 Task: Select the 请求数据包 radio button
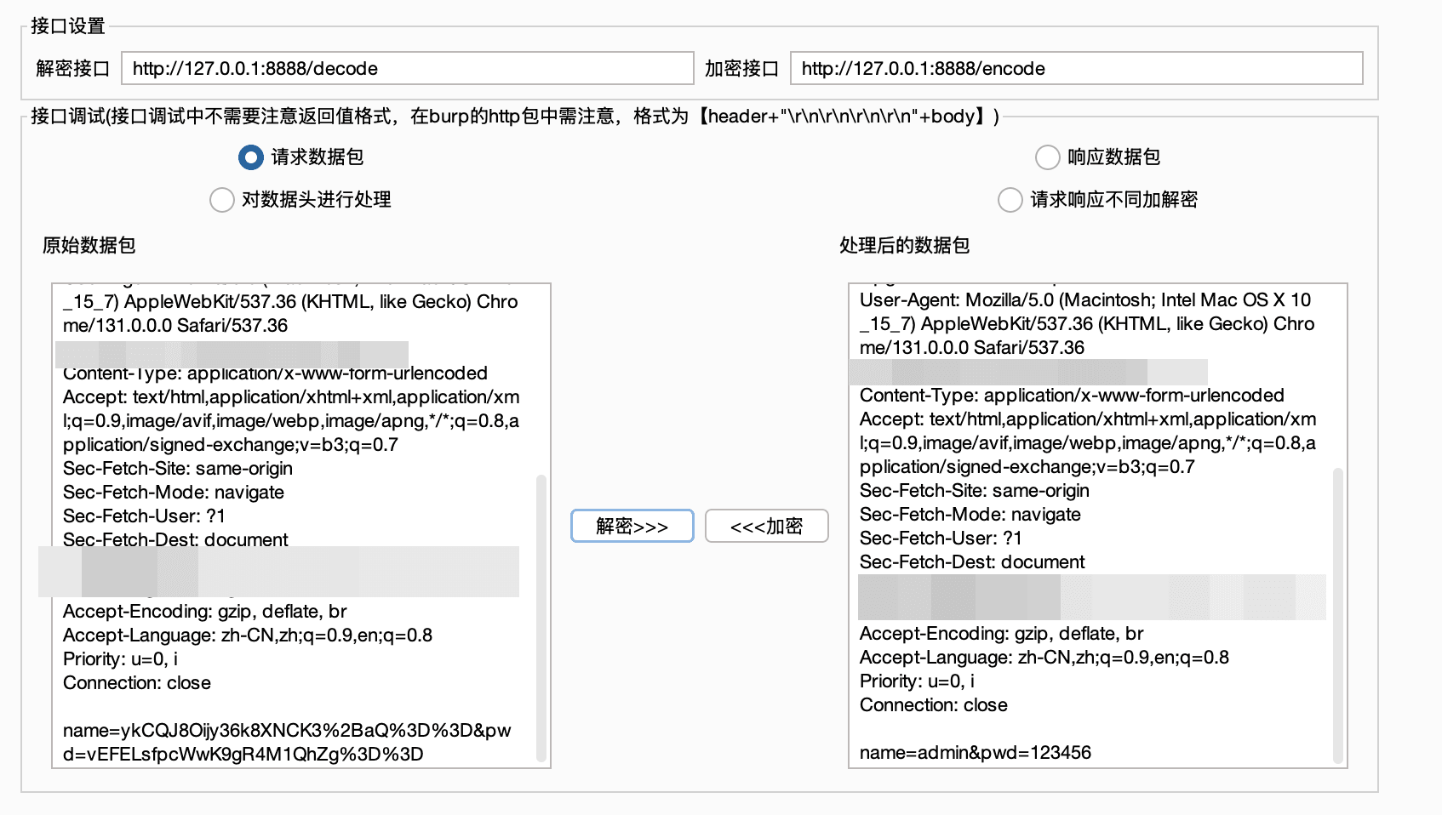point(250,157)
